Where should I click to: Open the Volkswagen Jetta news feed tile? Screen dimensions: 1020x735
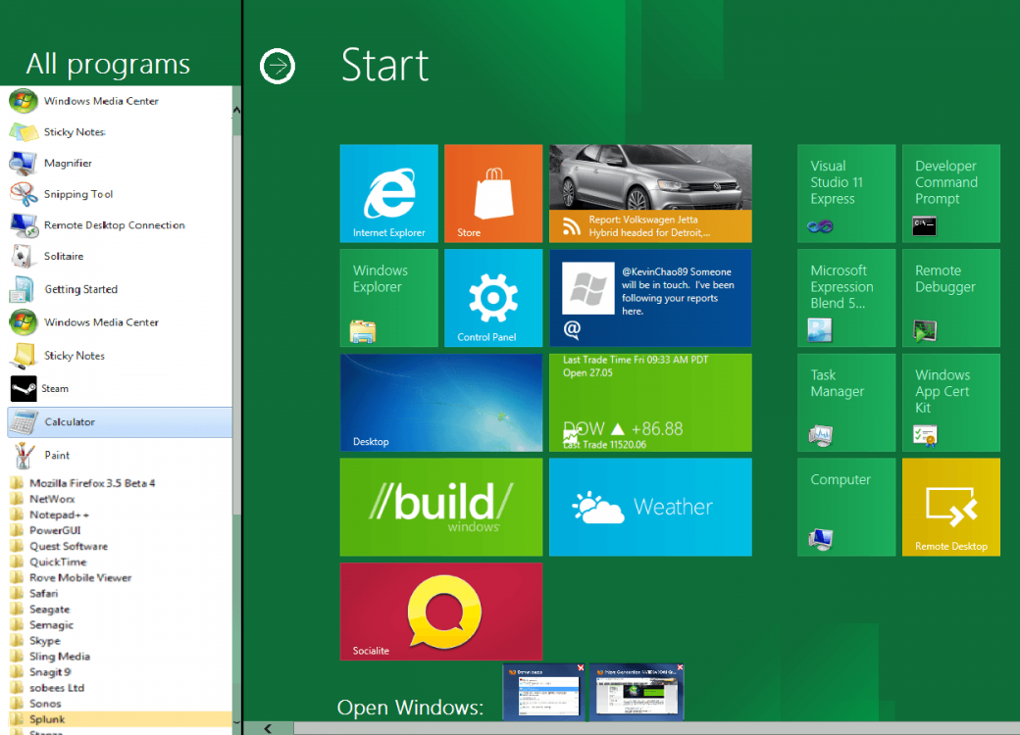pyautogui.click(x=650, y=193)
